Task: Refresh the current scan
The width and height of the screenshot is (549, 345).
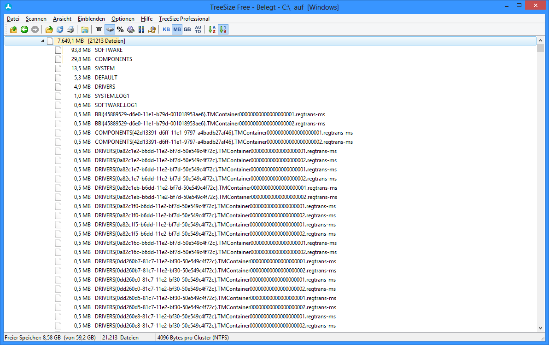Action: click(60, 30)
